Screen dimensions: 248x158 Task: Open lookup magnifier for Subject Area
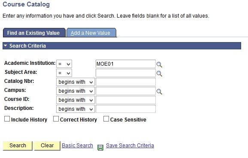(x=159, y=73)
